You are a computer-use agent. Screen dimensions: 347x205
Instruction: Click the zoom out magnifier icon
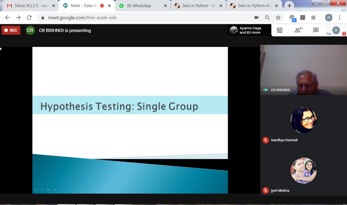click(267, 18)
